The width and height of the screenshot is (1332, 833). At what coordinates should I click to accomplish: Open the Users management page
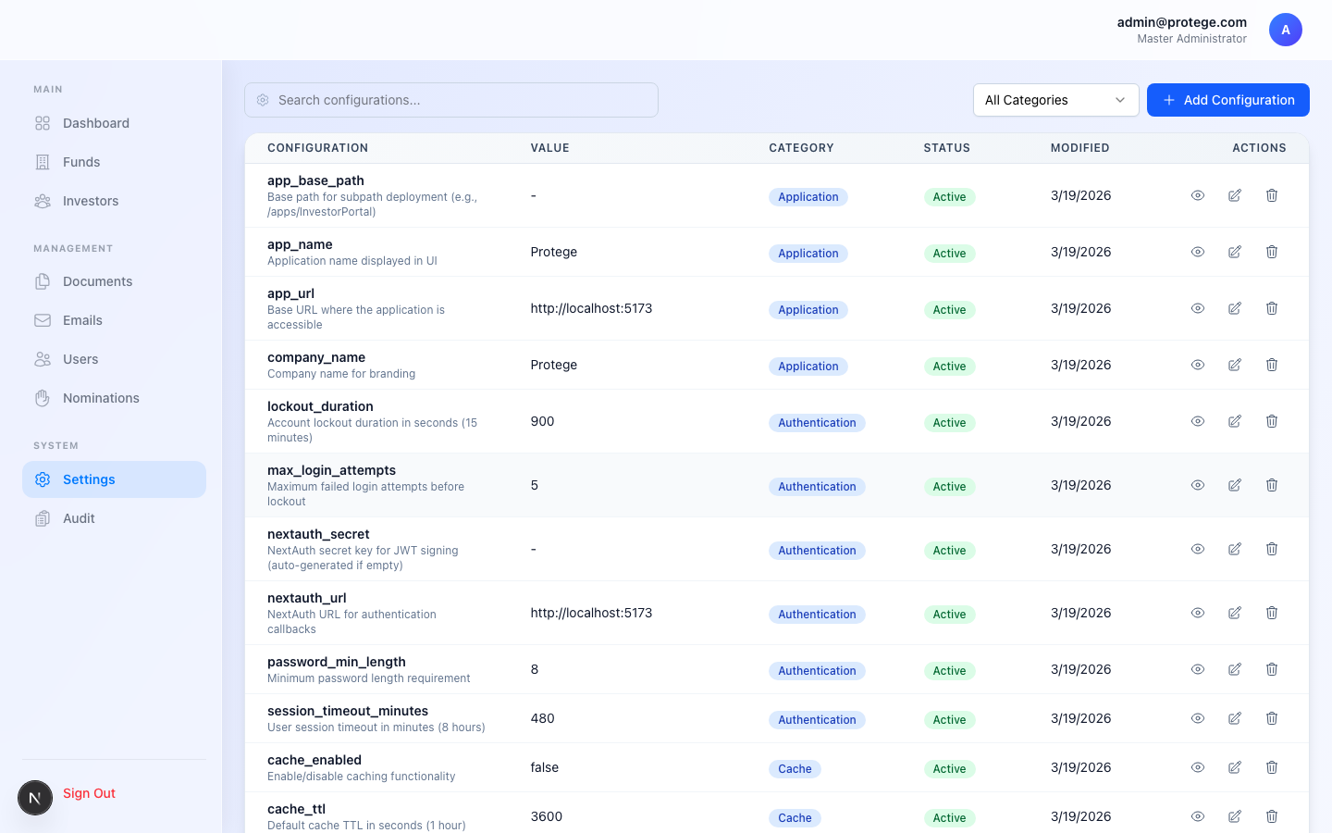click(80, 358)
